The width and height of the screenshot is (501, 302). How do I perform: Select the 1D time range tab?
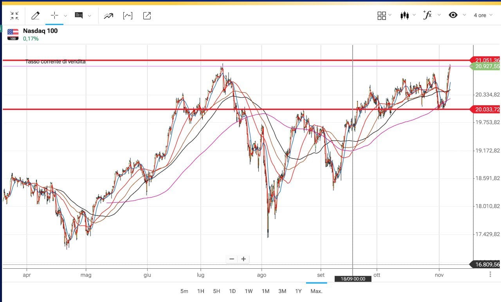pos(232,291)
